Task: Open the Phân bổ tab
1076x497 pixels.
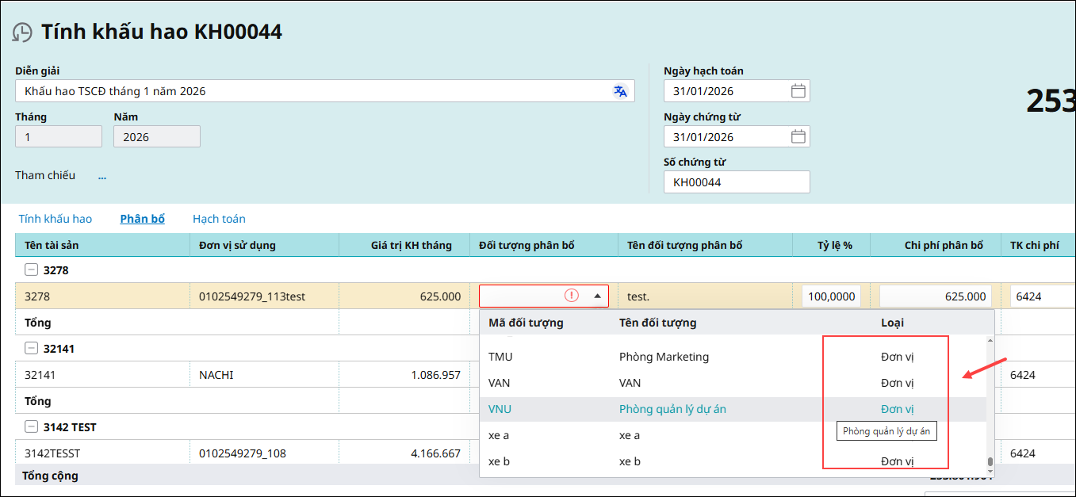Action: [x=143, y=219]
